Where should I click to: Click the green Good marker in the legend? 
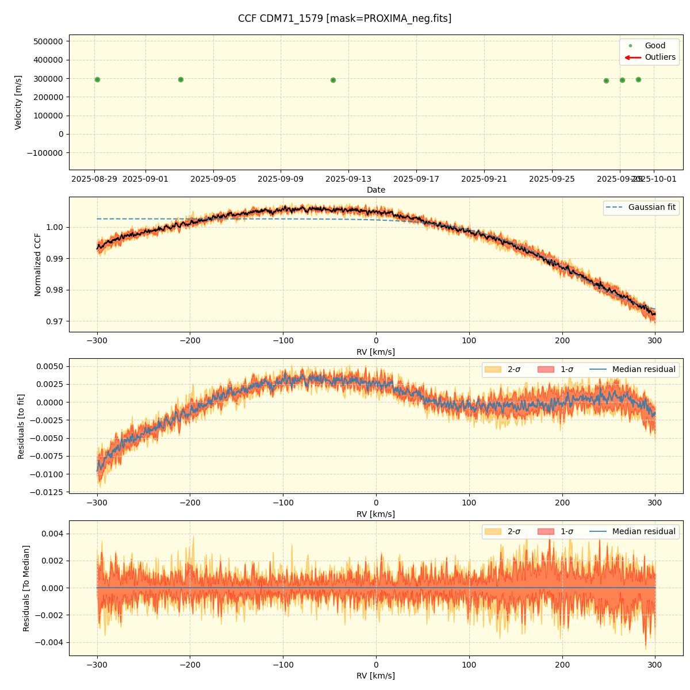[x=630, y=46]
